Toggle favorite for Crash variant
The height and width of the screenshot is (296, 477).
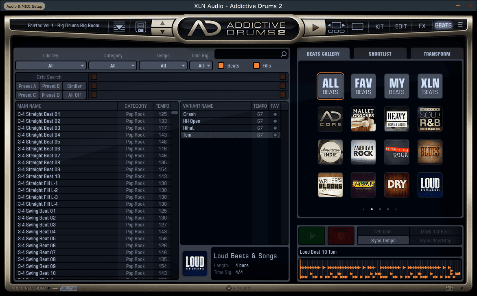(x=275, y=114)
